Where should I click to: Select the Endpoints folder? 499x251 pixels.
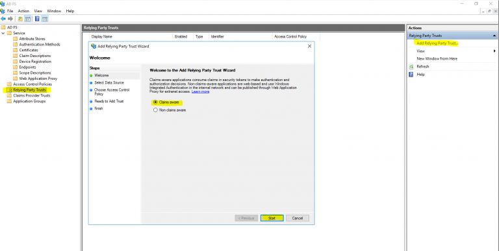point(27,67)
